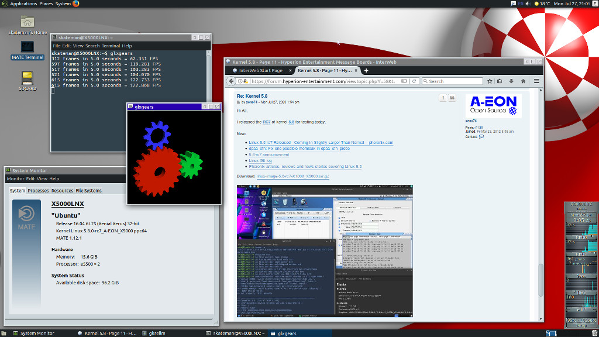Open the terminal Terminal menu

111,46
